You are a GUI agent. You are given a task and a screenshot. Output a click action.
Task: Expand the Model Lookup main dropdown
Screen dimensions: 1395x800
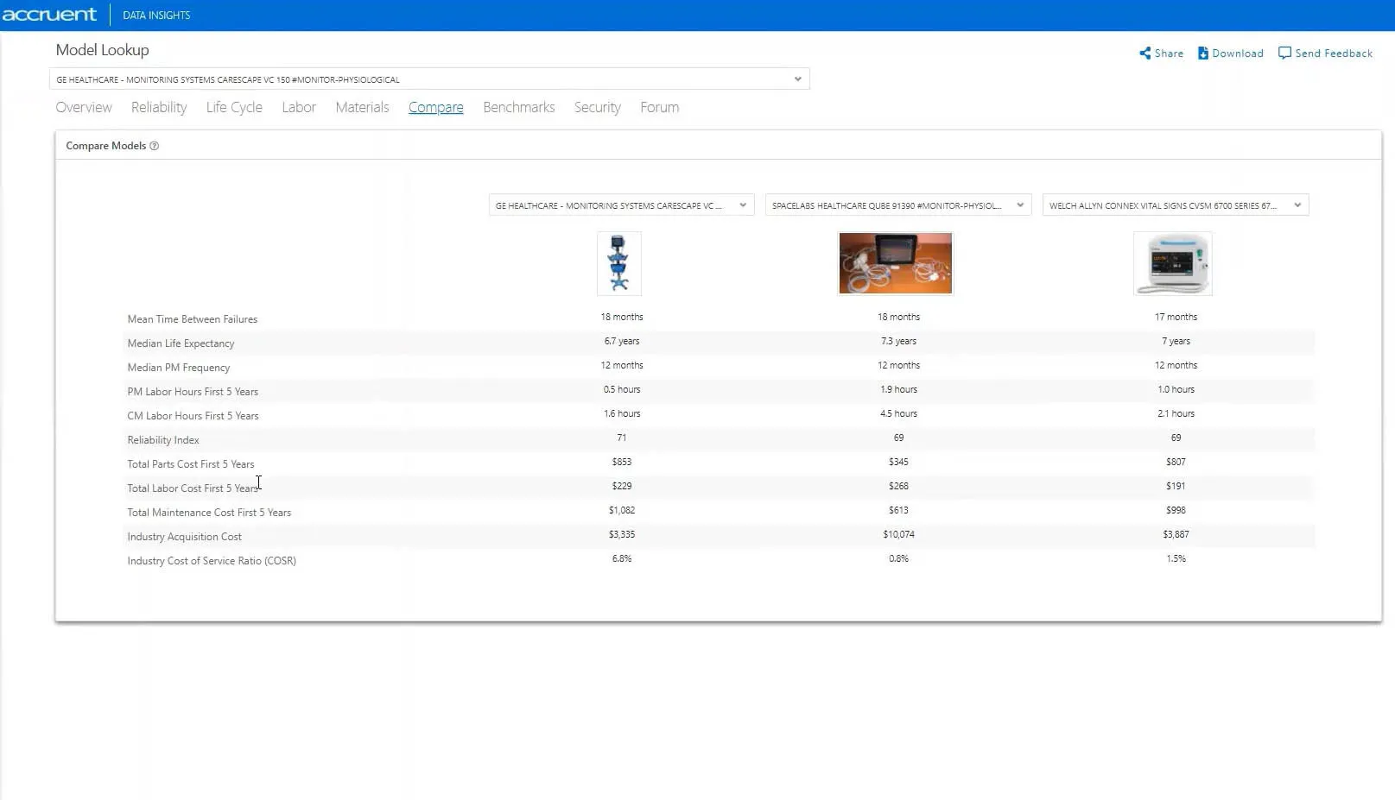click(797, 79)
